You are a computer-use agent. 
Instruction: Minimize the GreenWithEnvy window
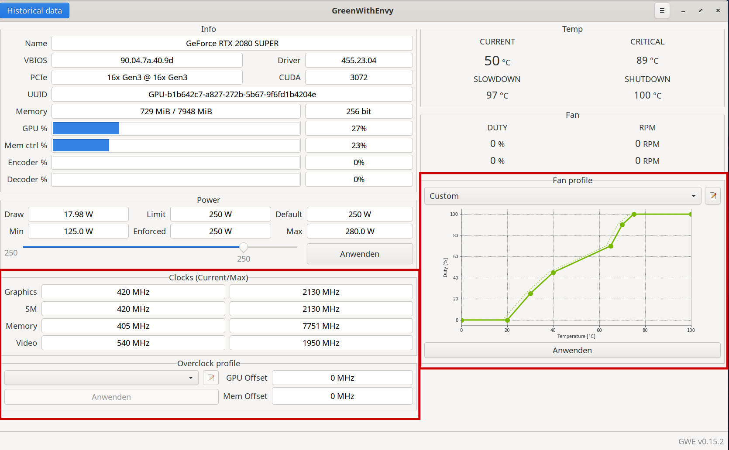683,10
